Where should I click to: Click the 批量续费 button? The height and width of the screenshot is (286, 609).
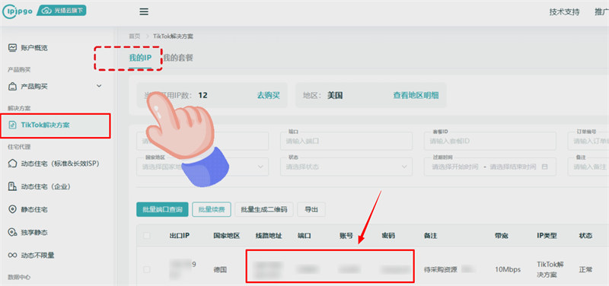(x=212, y=209)
